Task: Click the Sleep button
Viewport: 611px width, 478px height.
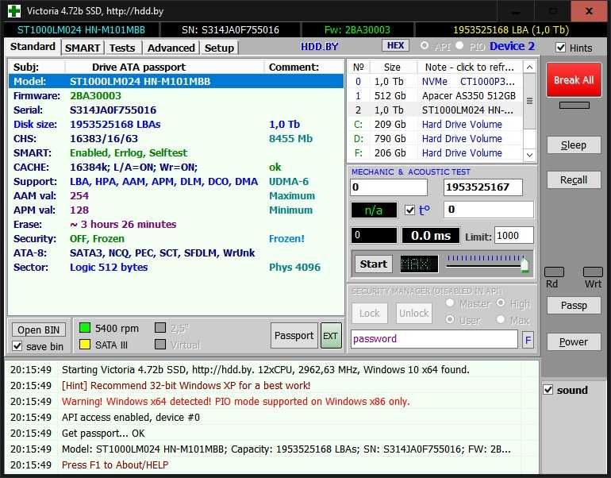Action: point(574,145)
